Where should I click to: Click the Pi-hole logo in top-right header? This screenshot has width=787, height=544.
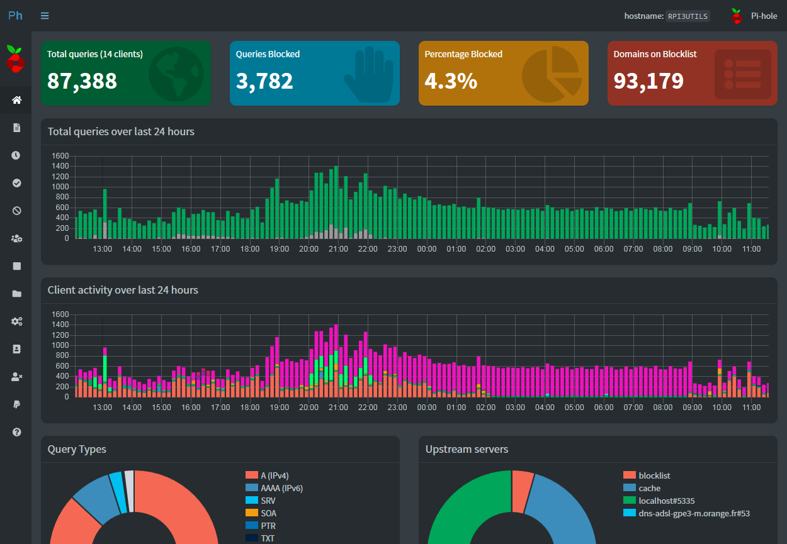click(737, 16)
